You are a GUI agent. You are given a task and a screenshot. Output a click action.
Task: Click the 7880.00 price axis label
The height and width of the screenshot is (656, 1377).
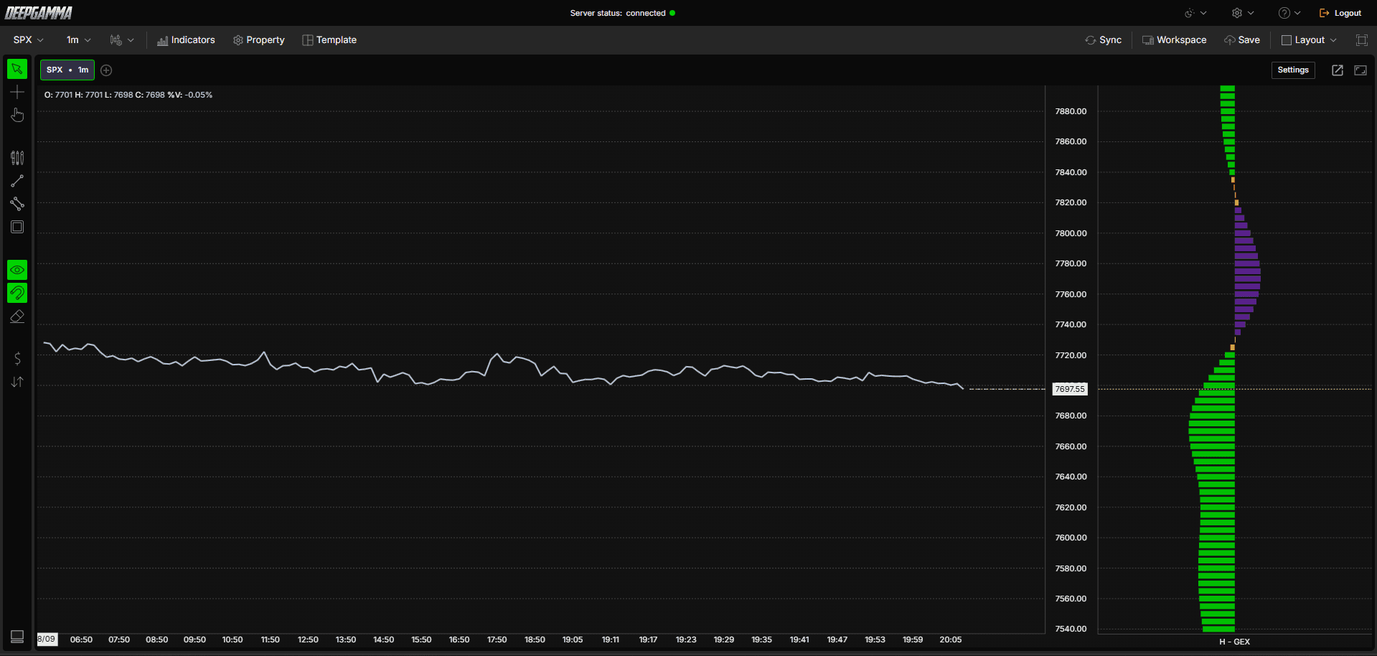1071,111
